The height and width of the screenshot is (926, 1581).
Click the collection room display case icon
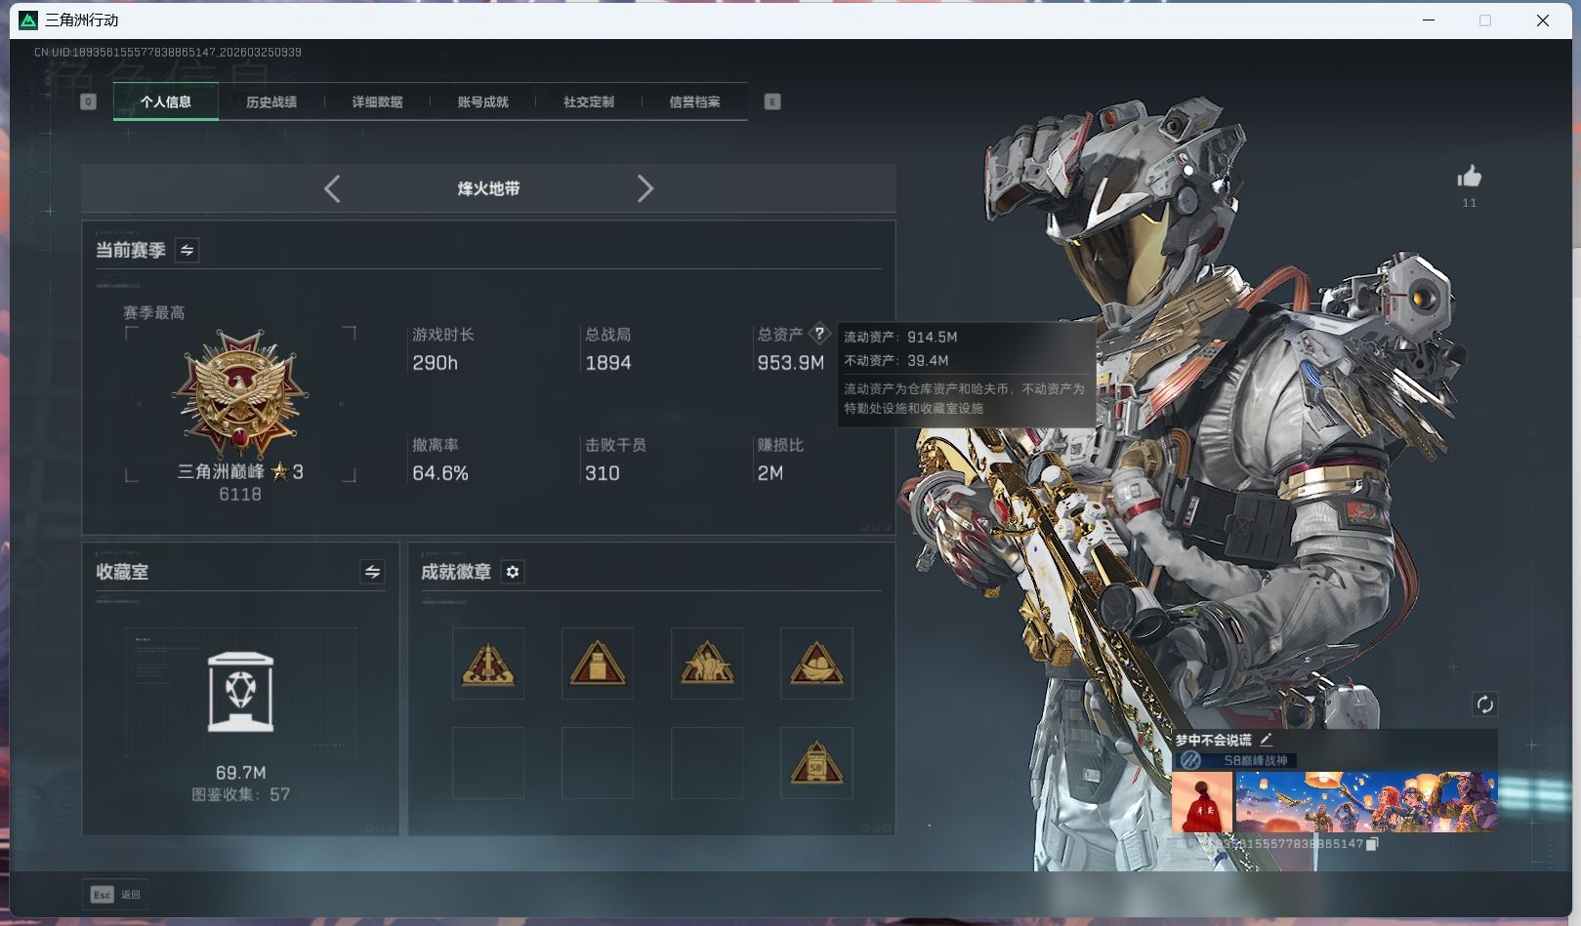tap(241, 692)
